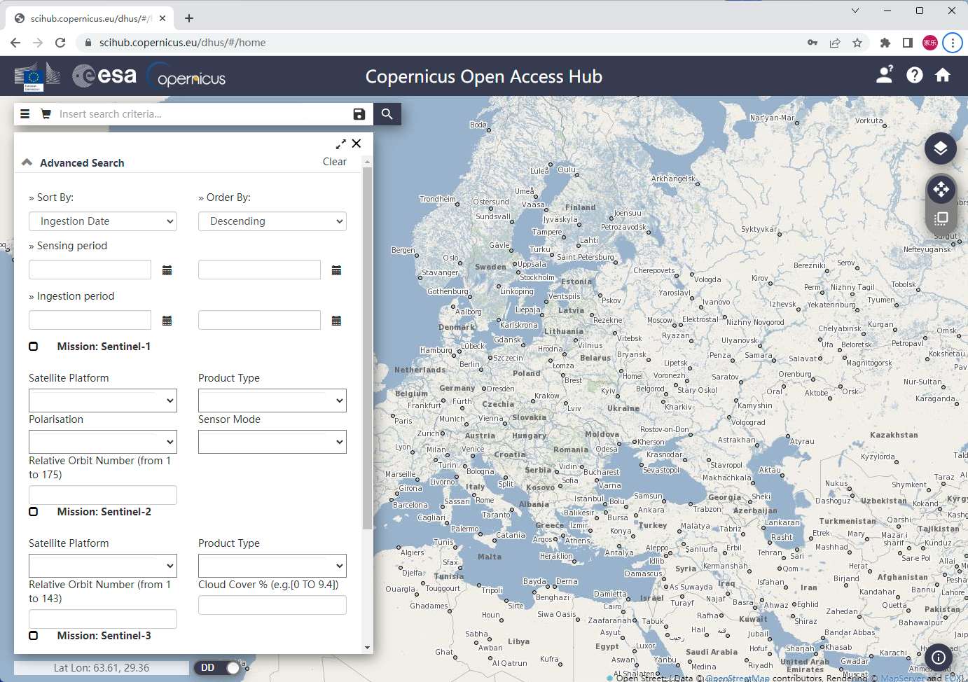Open the browser extensions puzzle icon

click(885, 43)
